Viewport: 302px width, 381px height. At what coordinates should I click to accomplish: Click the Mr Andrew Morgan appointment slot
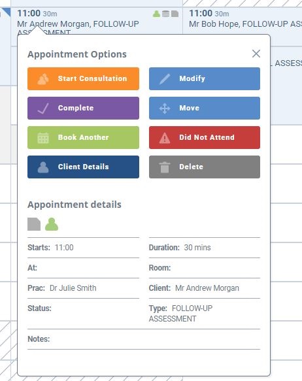[x=97, y=21]
